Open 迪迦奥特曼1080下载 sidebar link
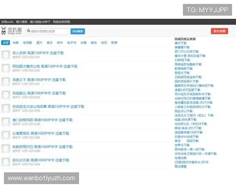Viewport: 236px width, 188px height. (188, 132)
